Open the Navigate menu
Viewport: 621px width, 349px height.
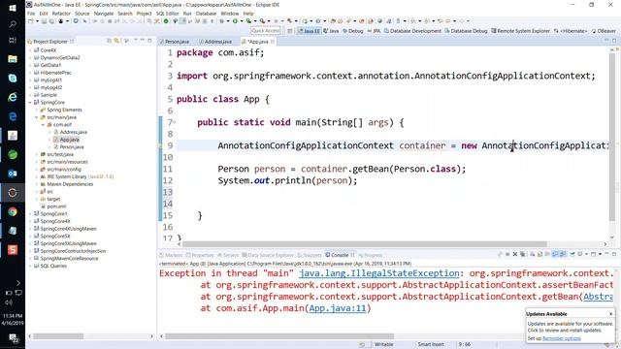coord(104,14)
